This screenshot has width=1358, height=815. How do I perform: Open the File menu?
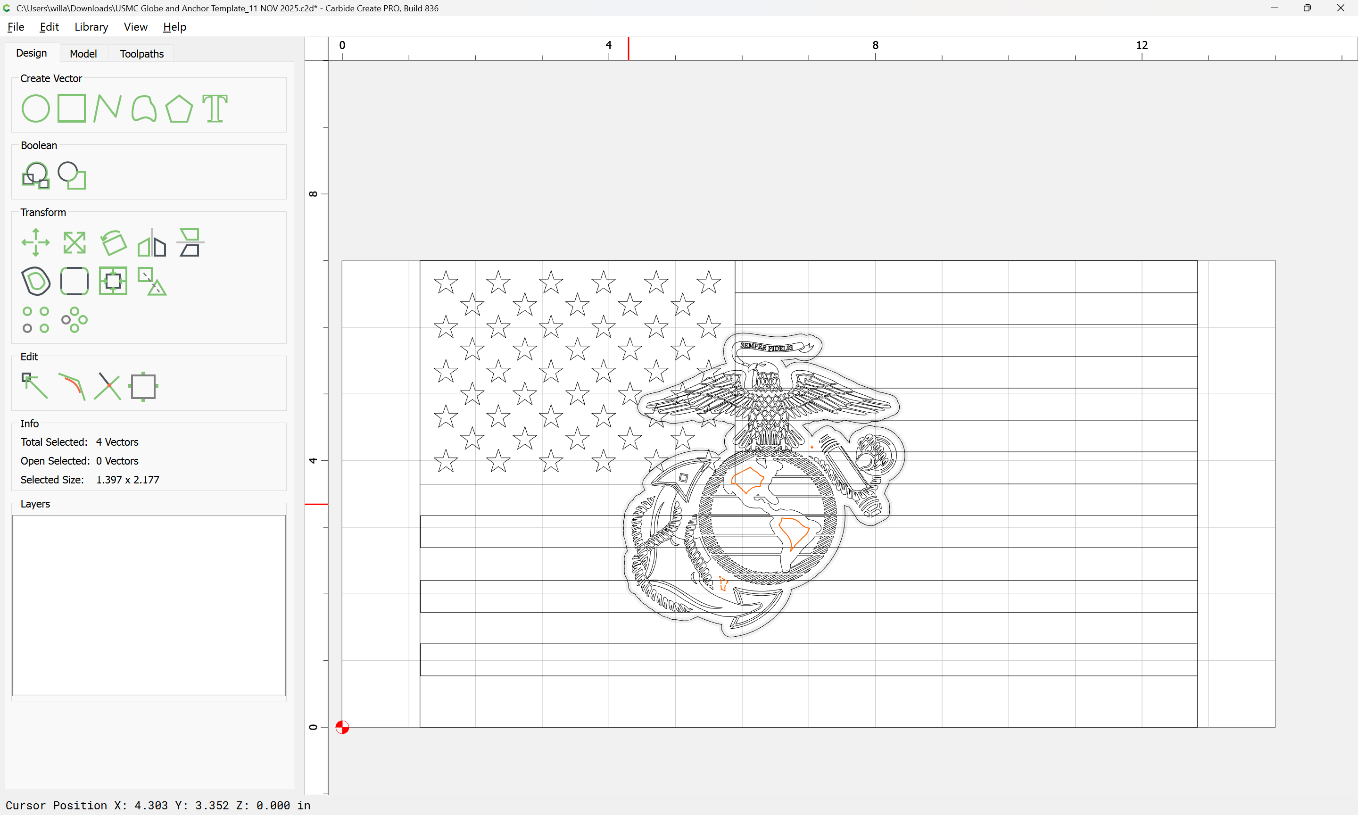coord(16,27)
